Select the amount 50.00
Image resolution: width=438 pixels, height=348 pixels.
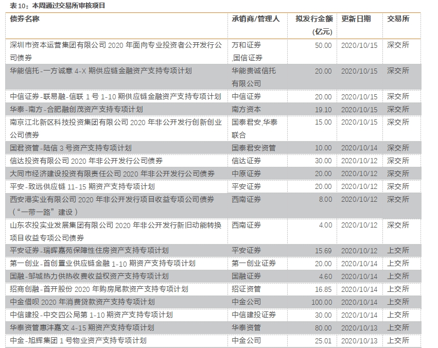click(323, 45)
